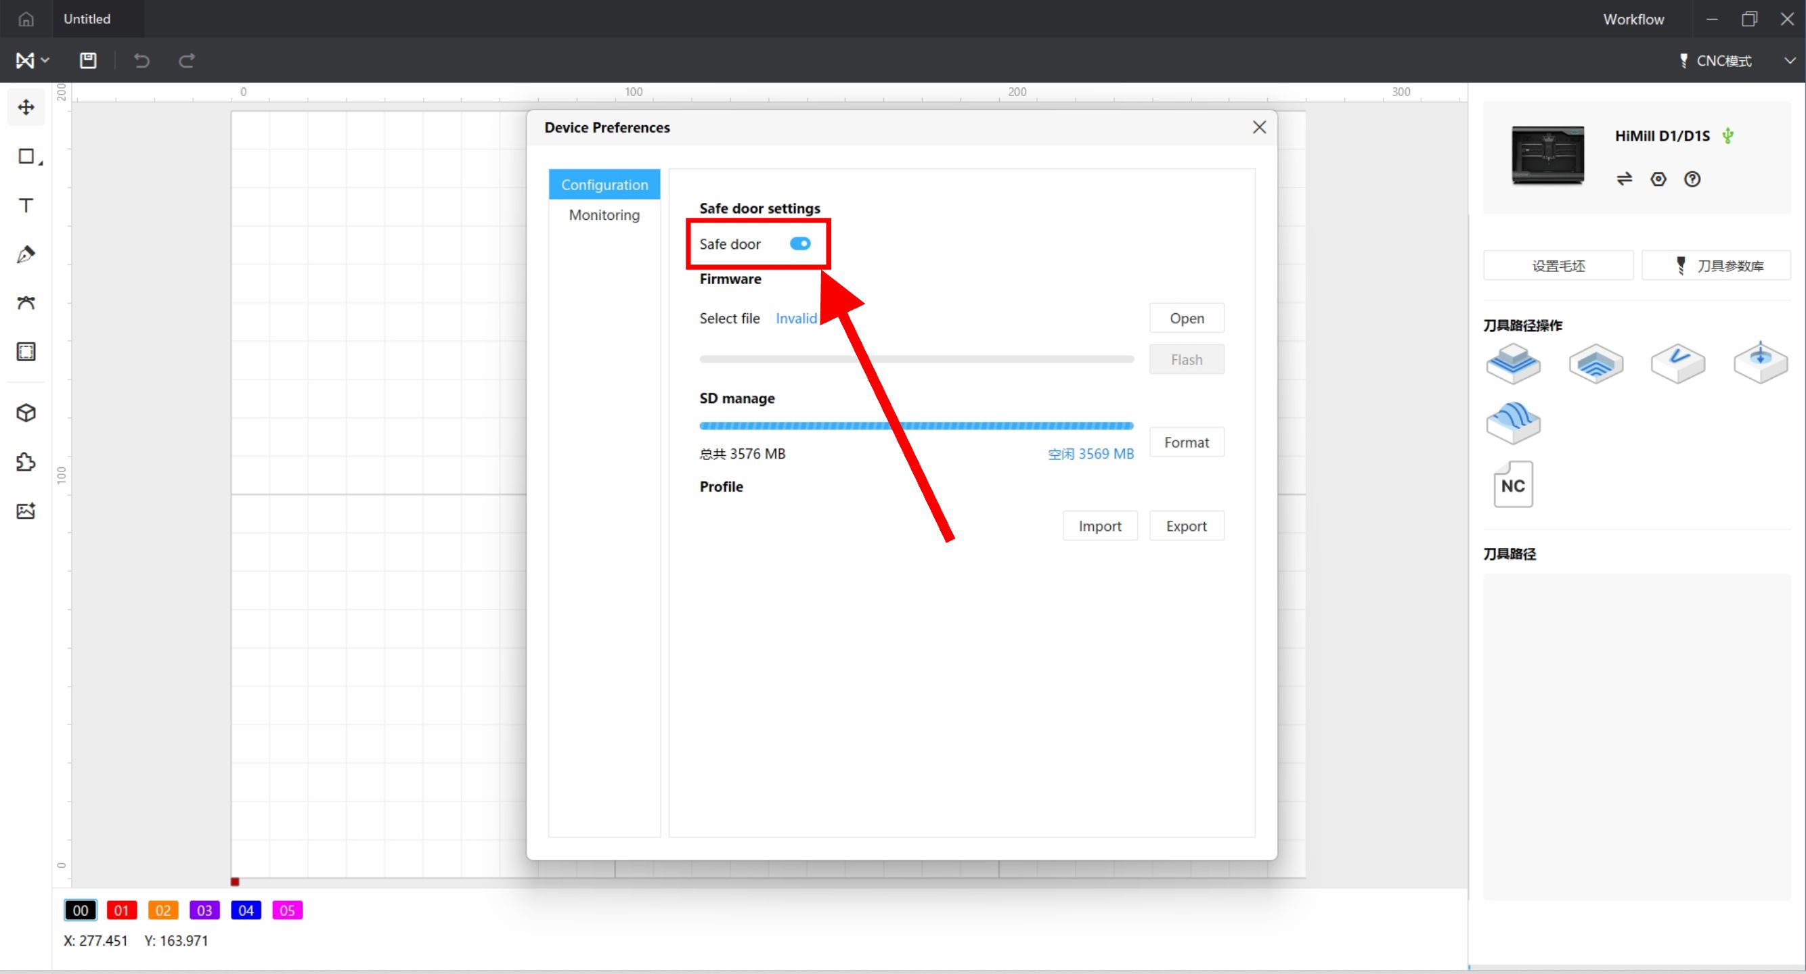Click the Format SD card button
The width and height of the screenshot is (1806, 974).
[x=1186, y=442]
